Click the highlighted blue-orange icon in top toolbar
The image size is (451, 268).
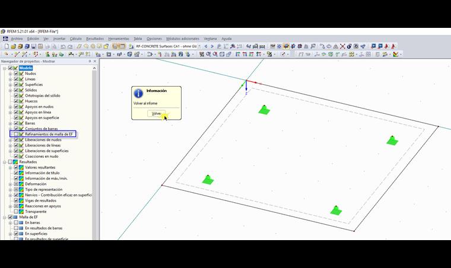pos(286,46)
